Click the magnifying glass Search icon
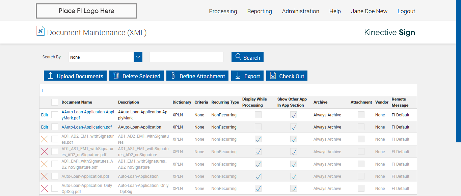 click(x=238, y=57)
